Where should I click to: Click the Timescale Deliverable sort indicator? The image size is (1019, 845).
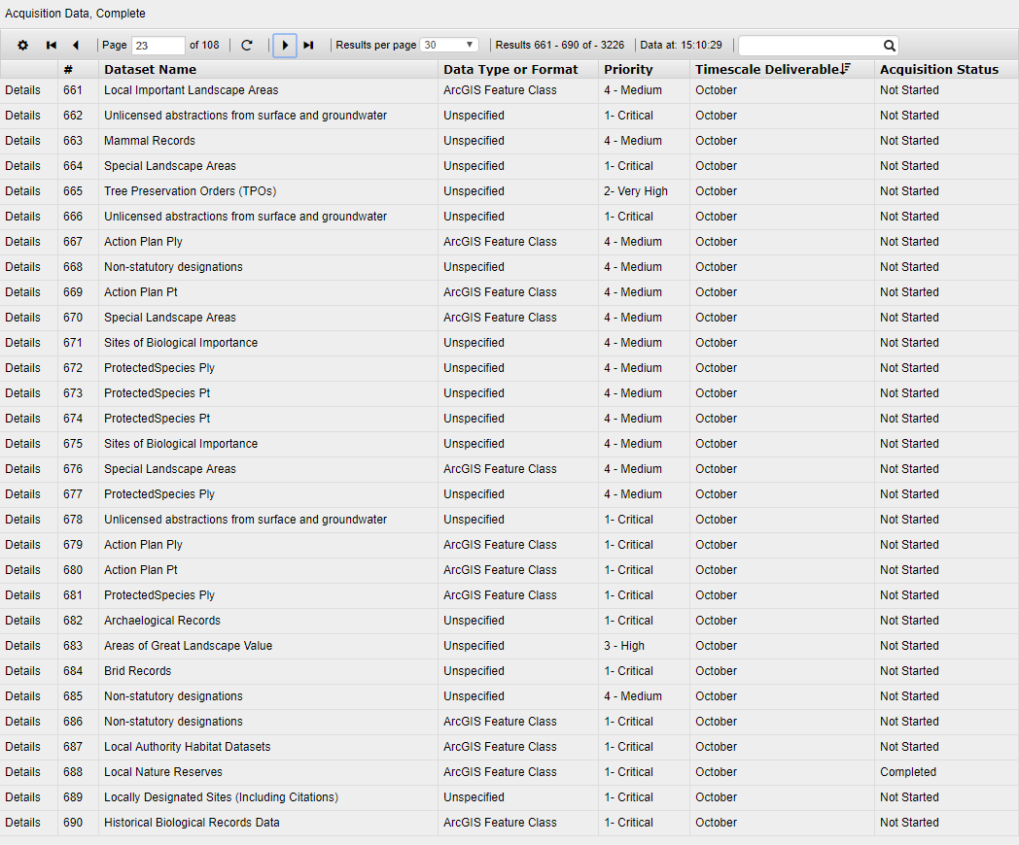[846, 69]
